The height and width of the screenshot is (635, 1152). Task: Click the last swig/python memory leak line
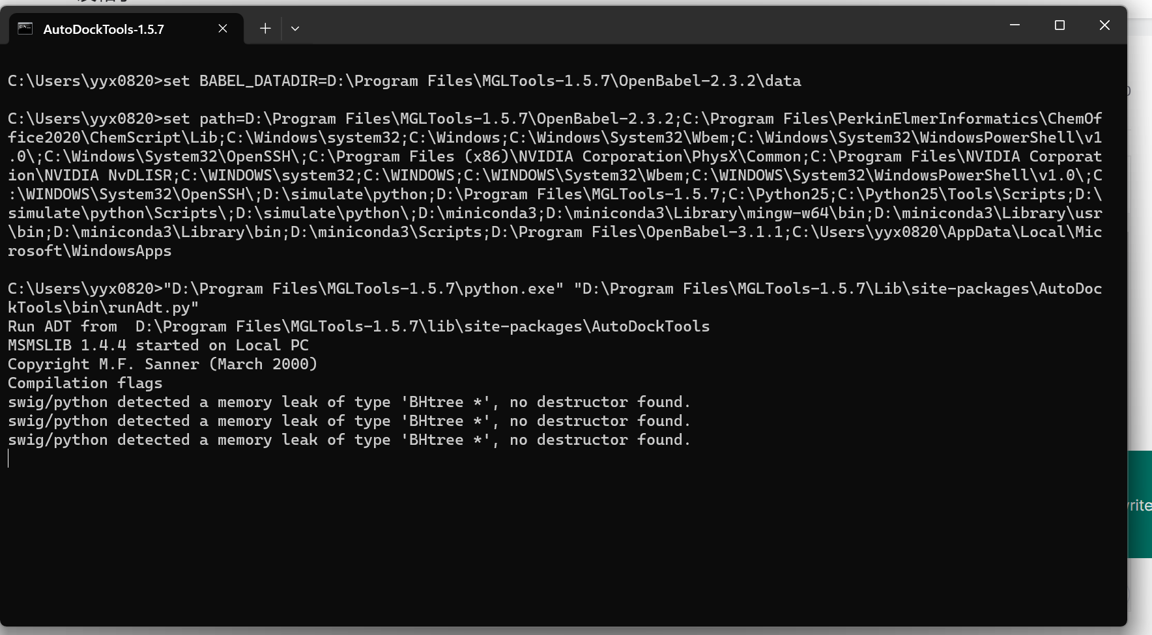point(349,440)
